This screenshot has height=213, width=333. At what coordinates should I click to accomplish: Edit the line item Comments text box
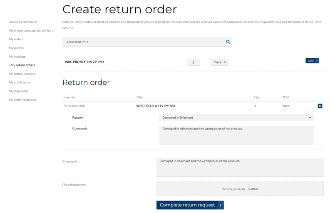click(236, 135)
